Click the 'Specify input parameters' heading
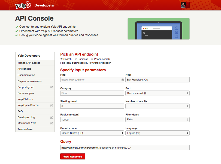The image size is (221, 164). tap(83, 70)
